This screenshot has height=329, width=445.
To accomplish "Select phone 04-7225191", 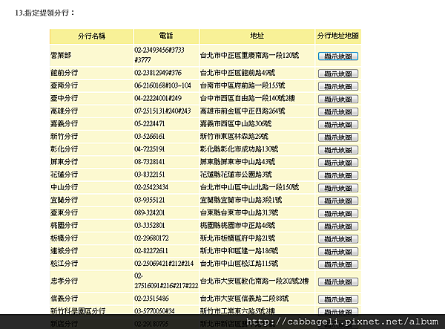I will 150,149.
